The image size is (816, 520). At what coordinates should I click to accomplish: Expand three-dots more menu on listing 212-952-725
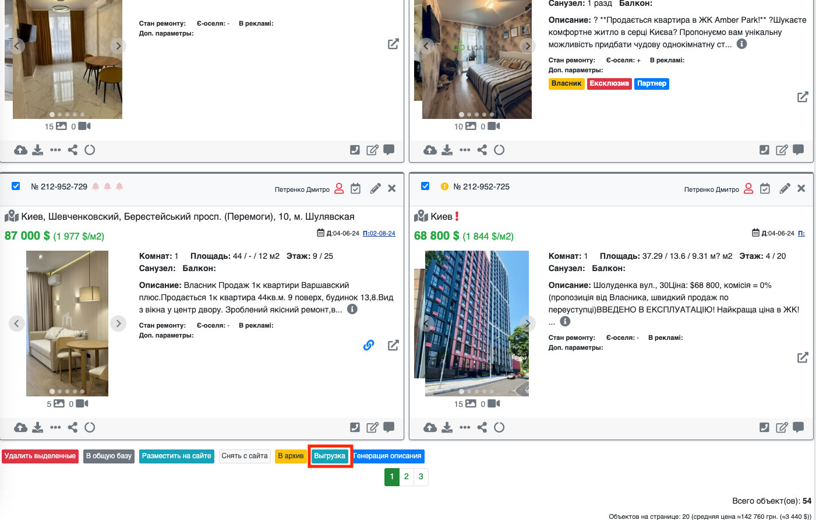[x=465, y=427]
